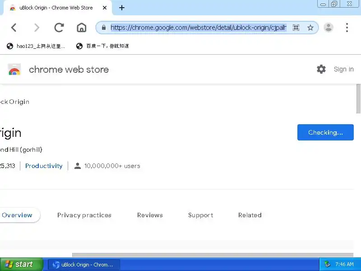Click the vertical page scrollbar thumb
The height and width of the screenshot is (271, 361).
(x=358, y=98)
